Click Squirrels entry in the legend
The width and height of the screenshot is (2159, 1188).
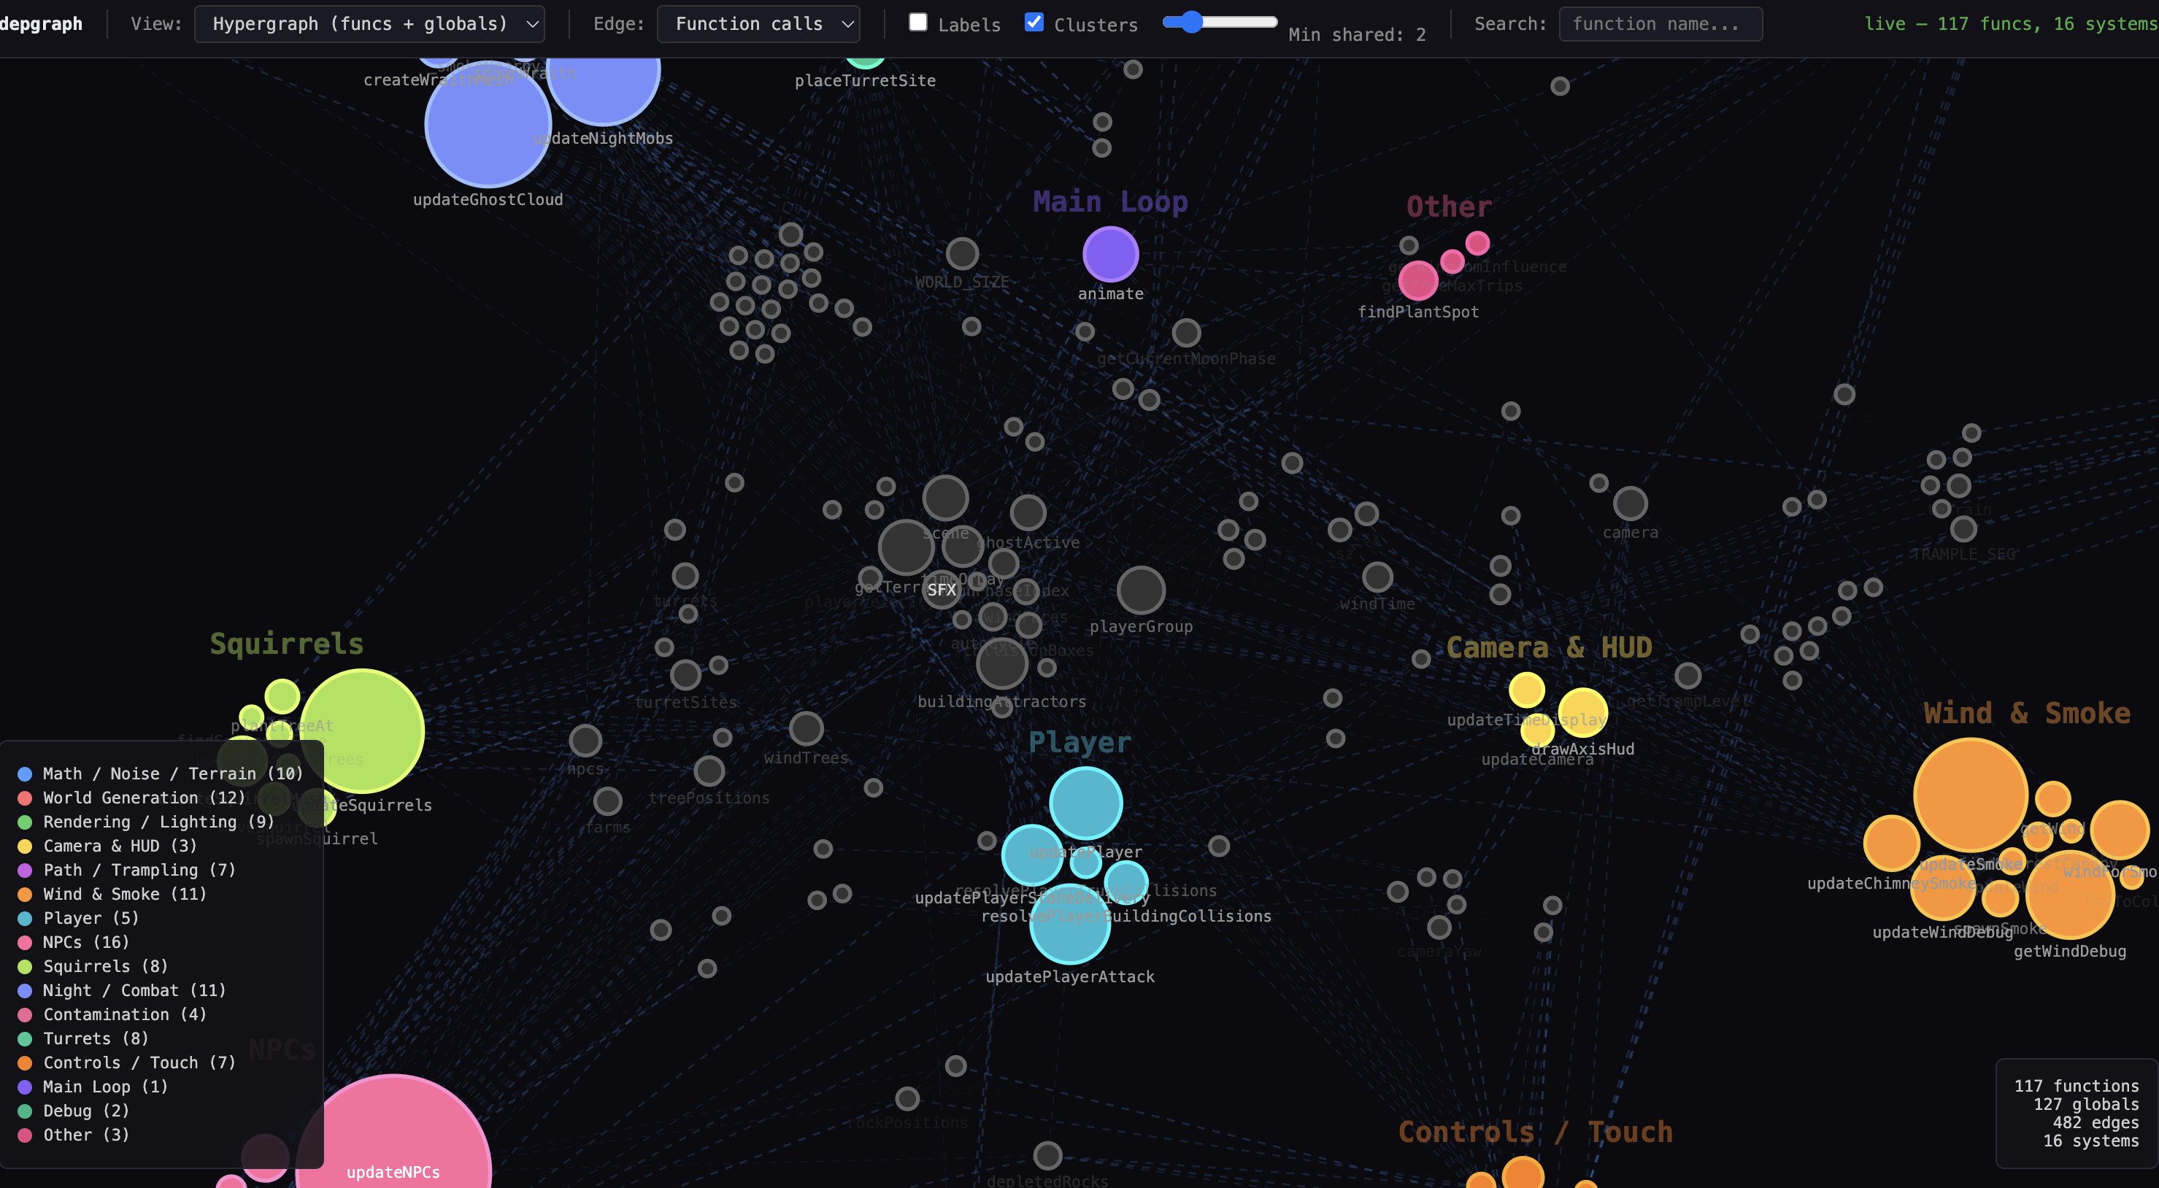pos(105,966)
